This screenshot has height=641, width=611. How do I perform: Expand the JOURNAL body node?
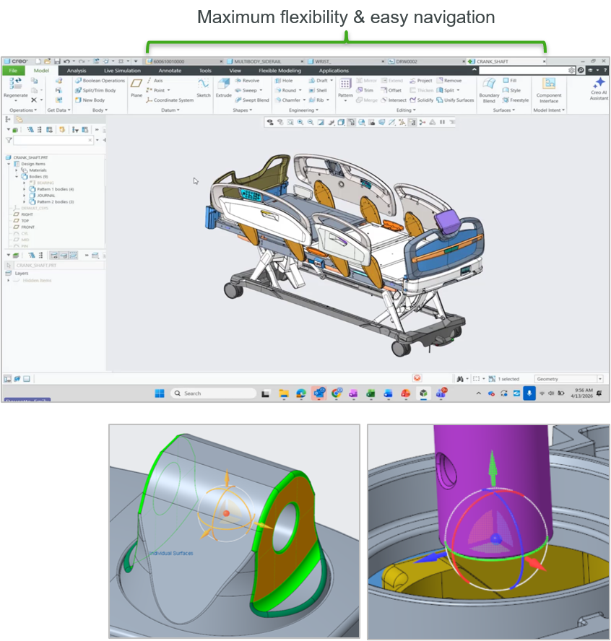coord(24,196)
